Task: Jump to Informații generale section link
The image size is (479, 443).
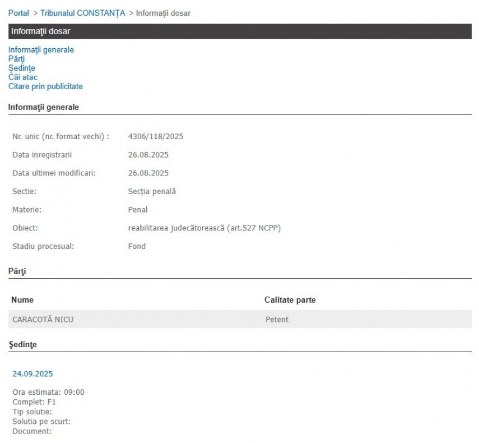Action: pos(41,50)
